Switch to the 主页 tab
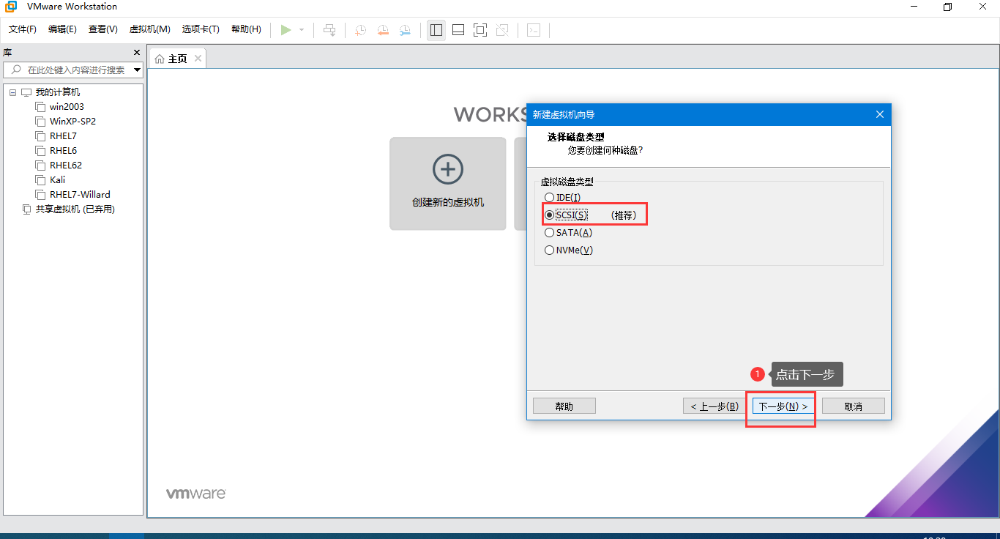This screenshot has width=1000, height=539. click(178, 59)
